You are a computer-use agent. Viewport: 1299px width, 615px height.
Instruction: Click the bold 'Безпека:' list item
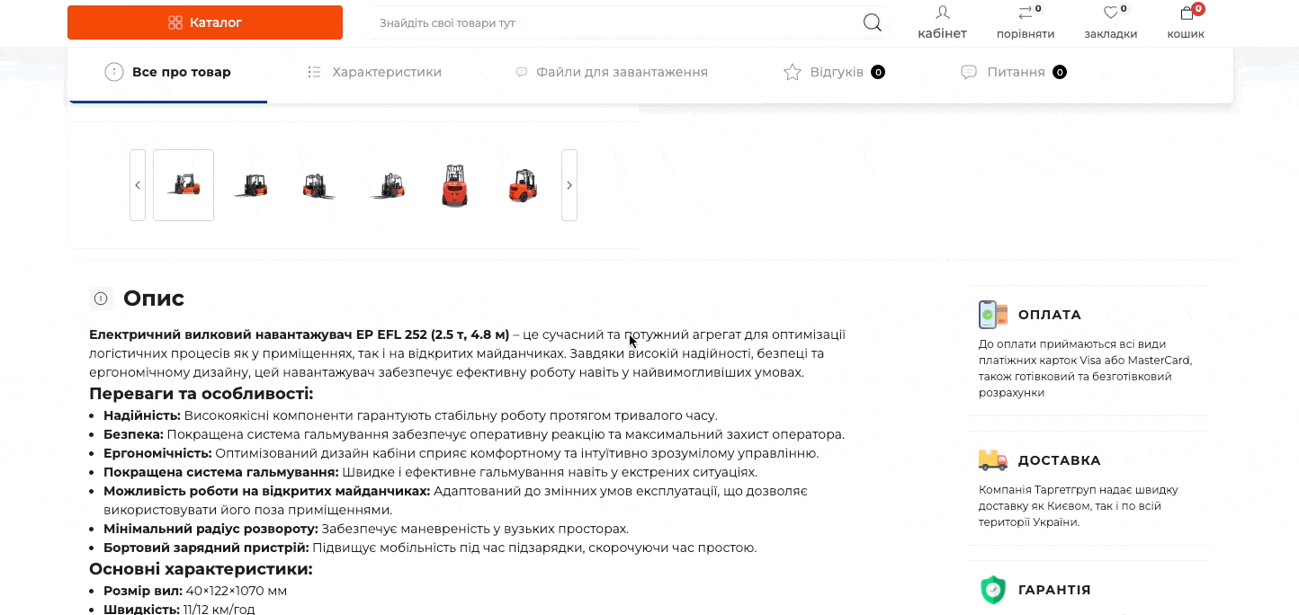coord(134,434)
